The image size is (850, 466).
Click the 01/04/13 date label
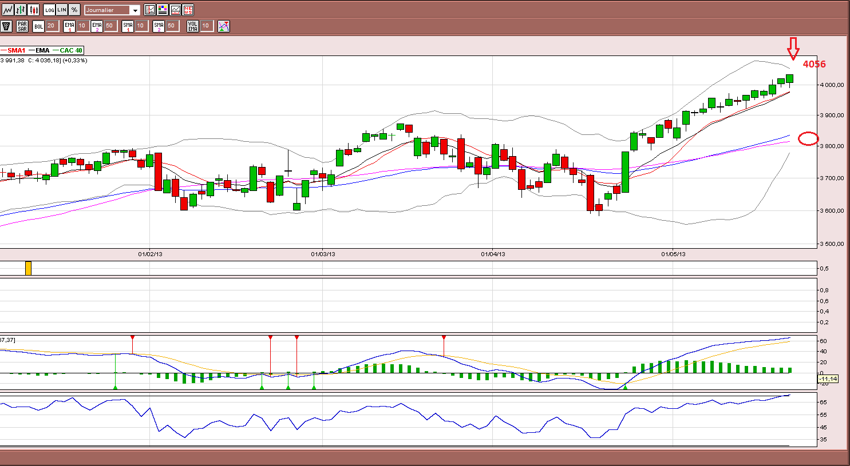[493, 254]
